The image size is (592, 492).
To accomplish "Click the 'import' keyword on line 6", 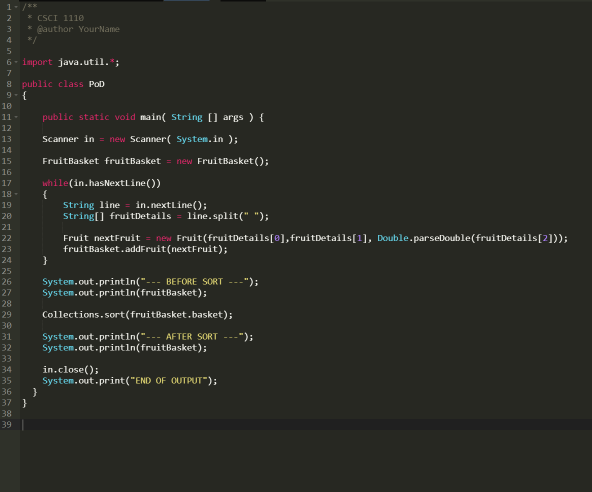I will click(x=37, y=62).
